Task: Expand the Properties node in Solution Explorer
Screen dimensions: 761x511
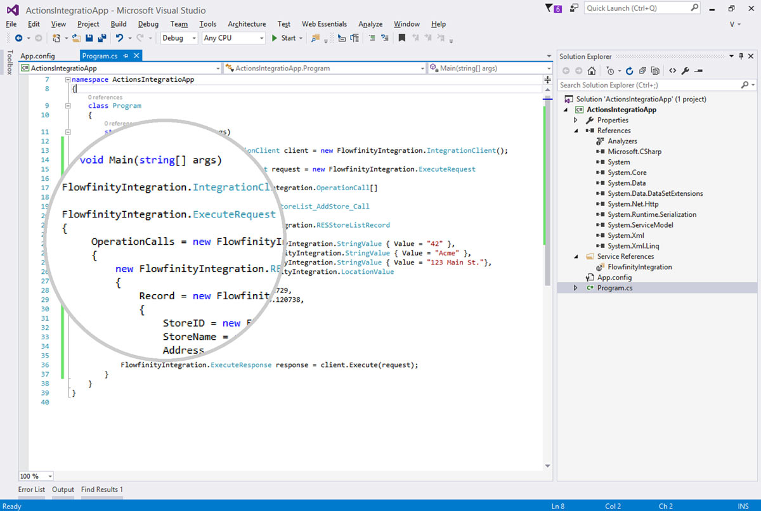Action: point(576,120)
